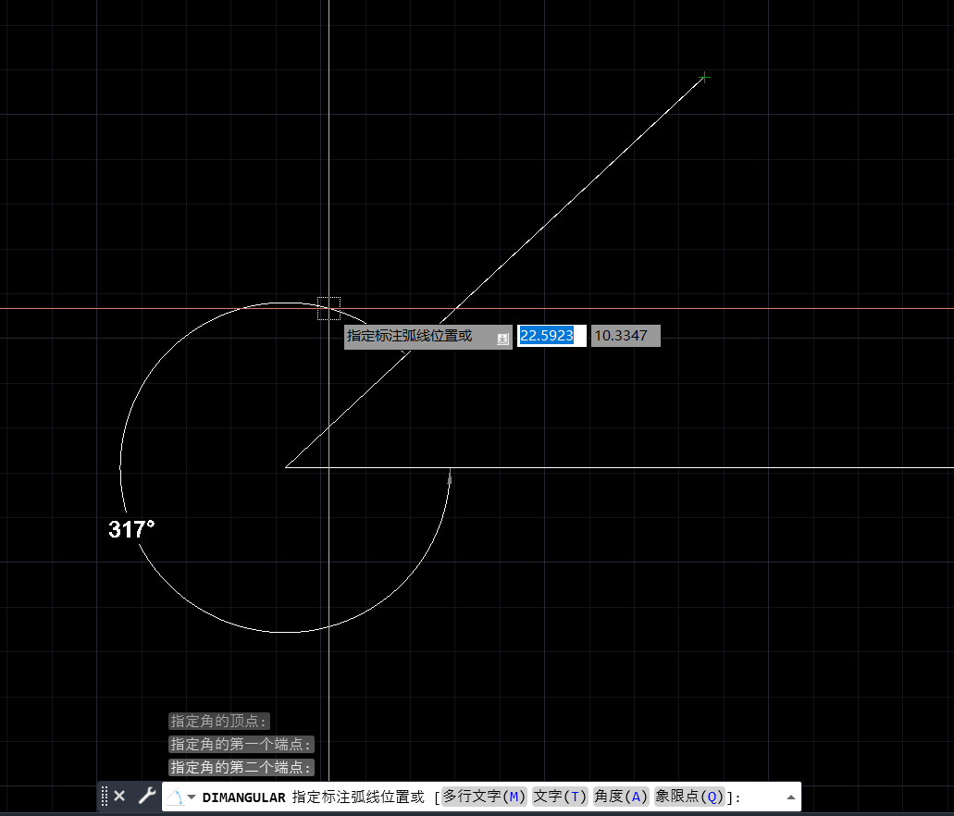Click the drag grip dots at command line left edge
The image size is (954, 816).
click(105, 796)
